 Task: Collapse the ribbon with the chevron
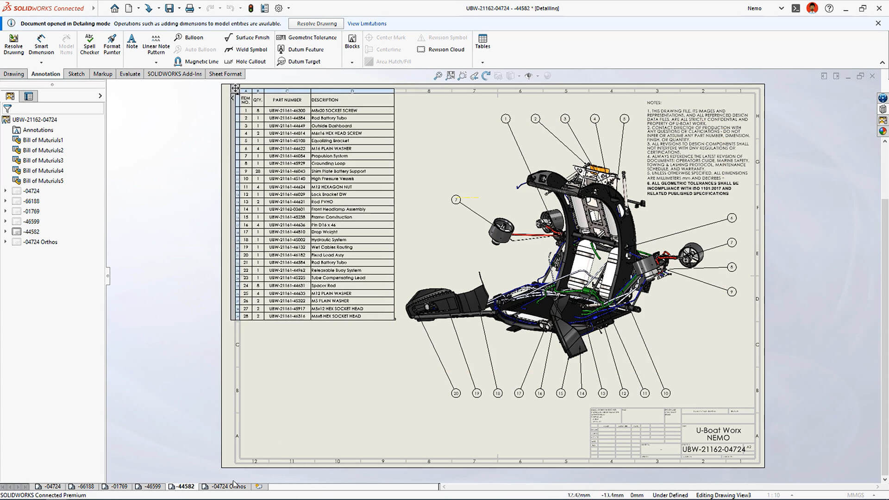[x=882, y=62]
